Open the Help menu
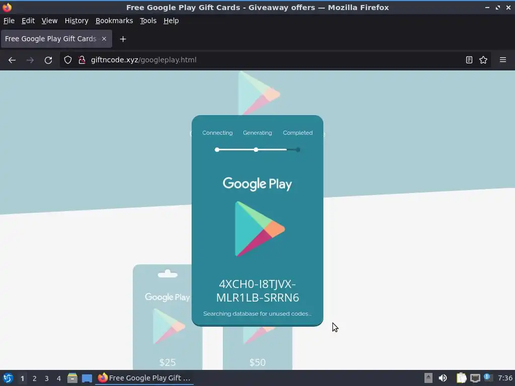The height and width of the screenshot is (386, 515). click(171, 21)
